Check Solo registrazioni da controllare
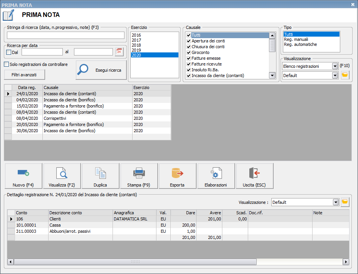 click(6, 64)
